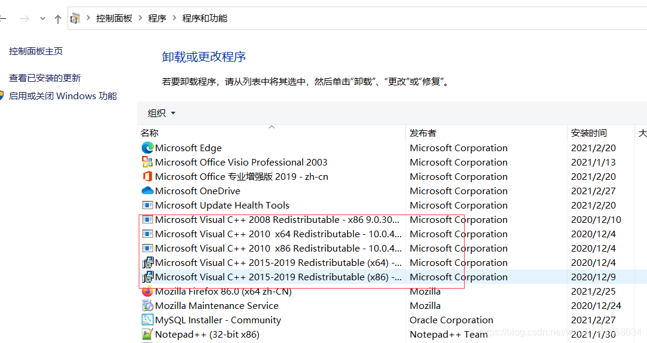647x343 pixels.
Task: Click the Visual C++ 2015-2019 (x64) icon
Action: (x=147, y=262)
